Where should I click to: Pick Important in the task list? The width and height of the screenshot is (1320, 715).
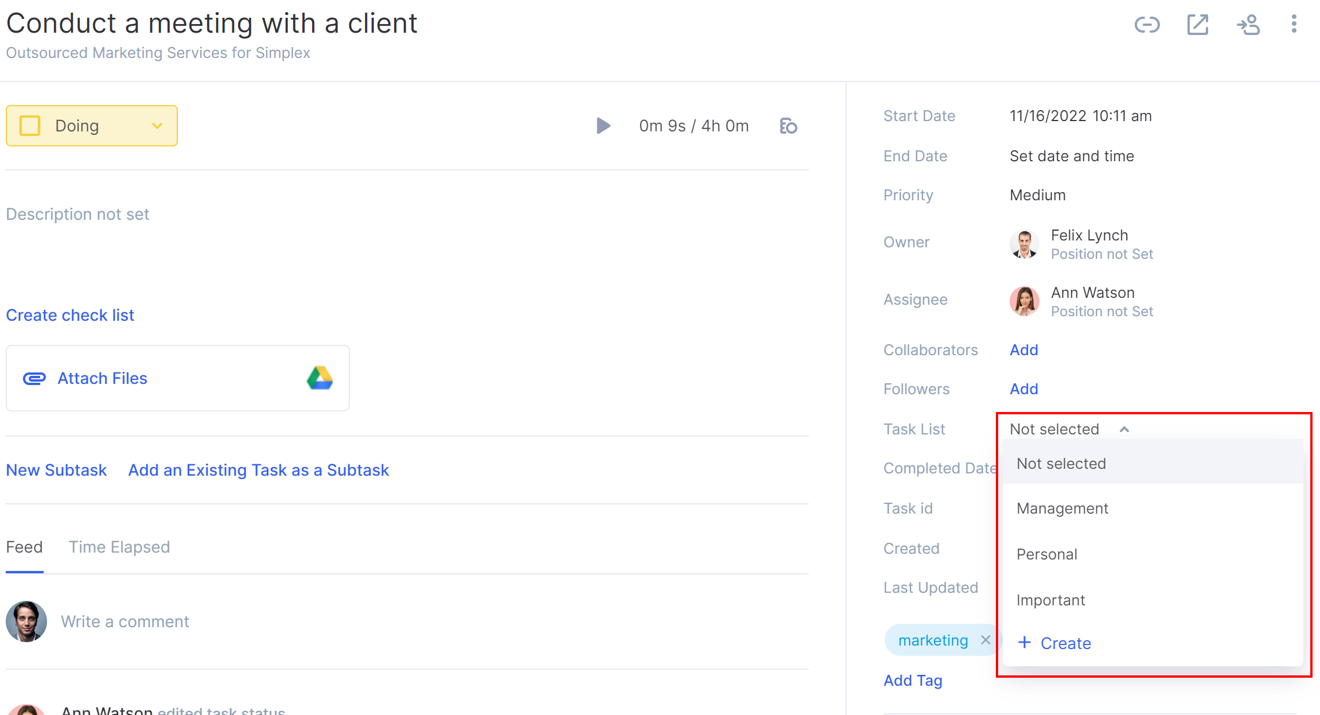[1050, 600]
